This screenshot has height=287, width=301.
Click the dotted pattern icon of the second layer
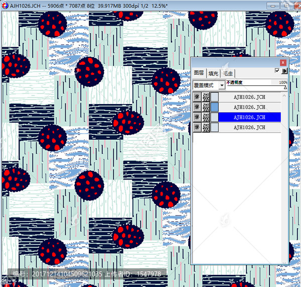pos(206,107)
